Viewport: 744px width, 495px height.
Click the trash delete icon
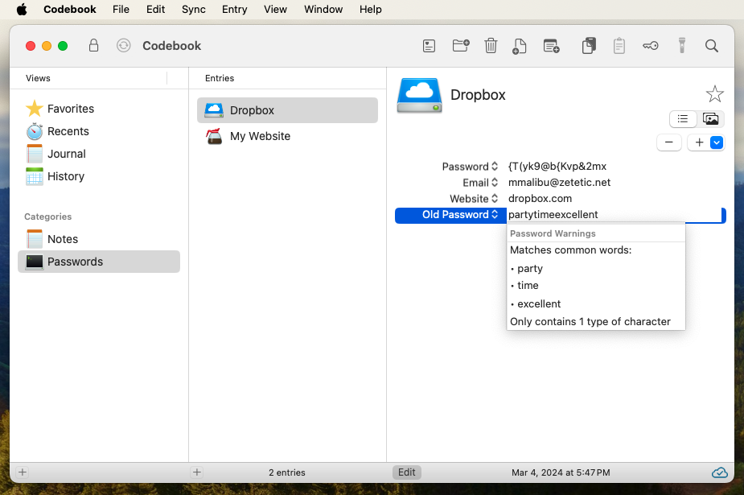tap(491, 46)
